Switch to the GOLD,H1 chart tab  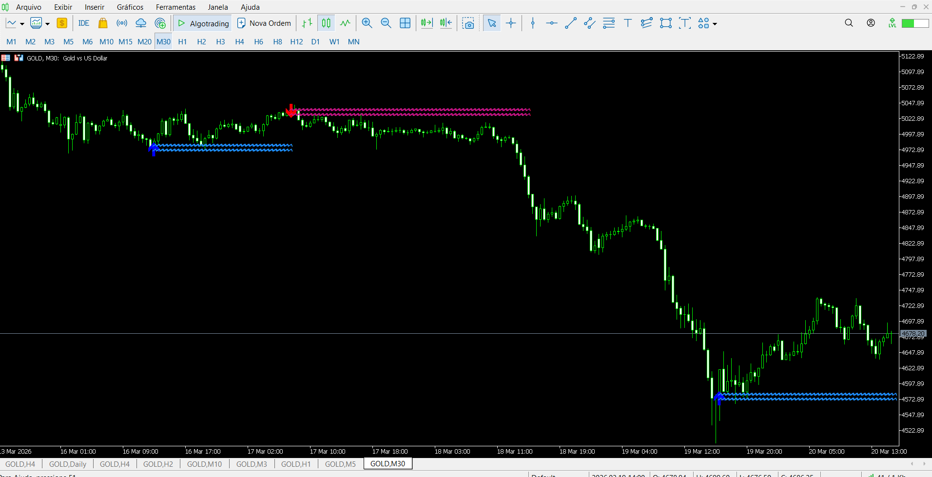click(x=296, y=464)
